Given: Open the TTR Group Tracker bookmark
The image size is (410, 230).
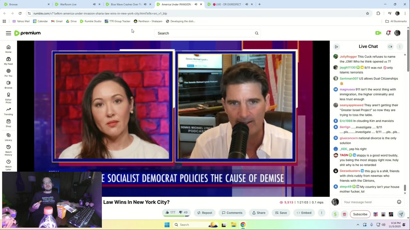Looking at the screenshot, I should point(118,21).
